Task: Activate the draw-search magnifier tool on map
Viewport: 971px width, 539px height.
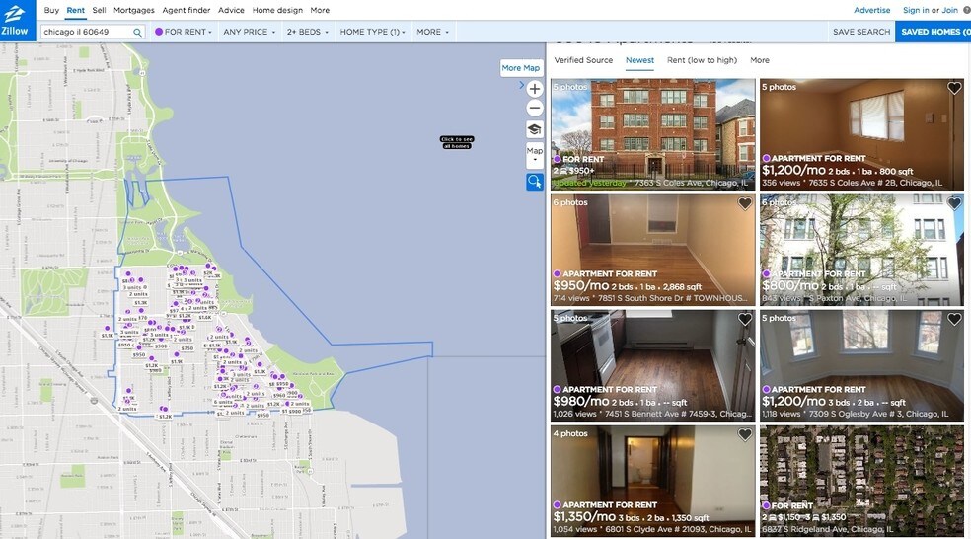Action: (535, 182)
